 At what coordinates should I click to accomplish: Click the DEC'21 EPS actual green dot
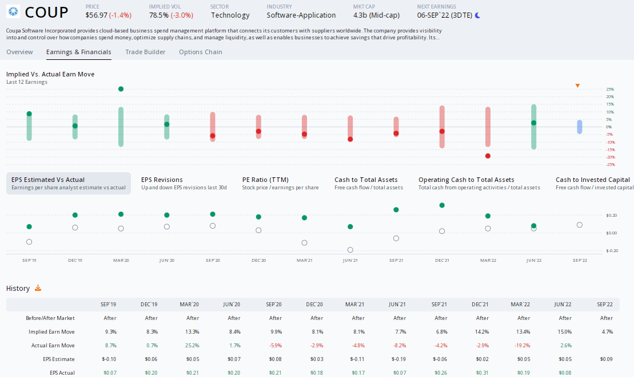[x=442, y=205]
